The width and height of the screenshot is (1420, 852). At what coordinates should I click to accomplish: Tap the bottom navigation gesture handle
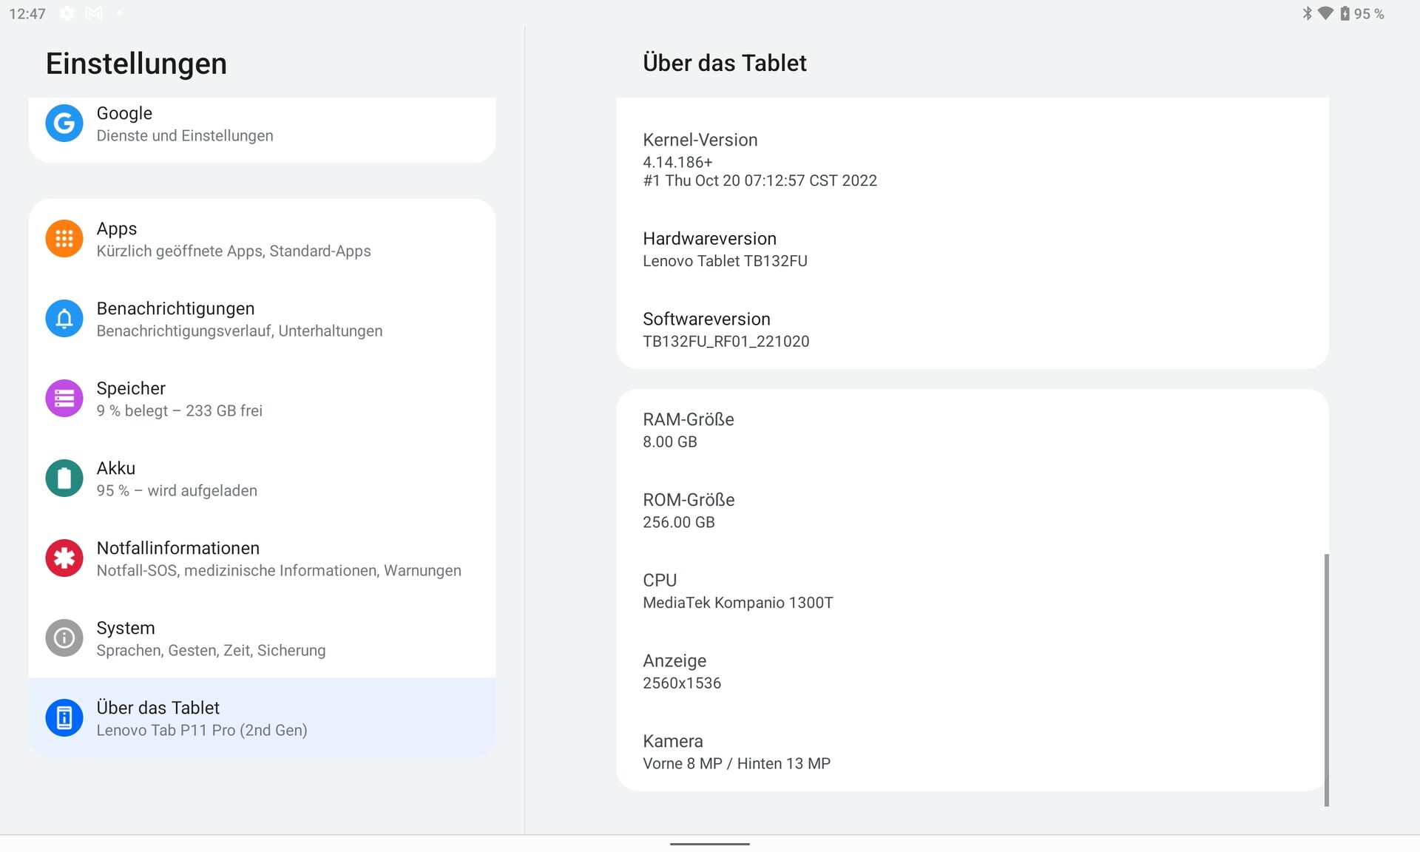tap(710, 844)
